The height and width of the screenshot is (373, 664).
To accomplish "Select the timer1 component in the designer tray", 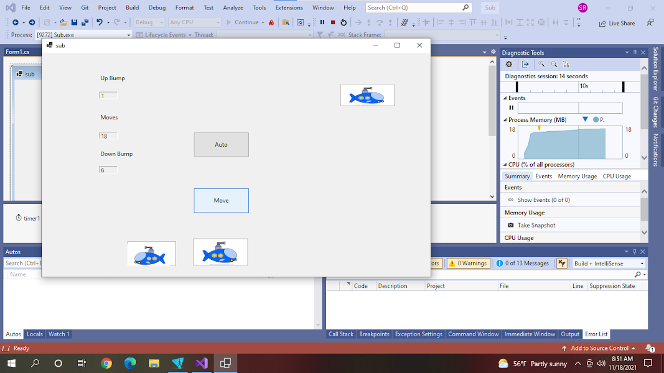I will pyautogui.click(x=27, y=218).
